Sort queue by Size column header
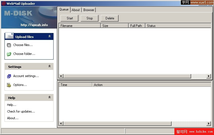The height and width of the screenshot is (135, 214). (x=114, y=26)
